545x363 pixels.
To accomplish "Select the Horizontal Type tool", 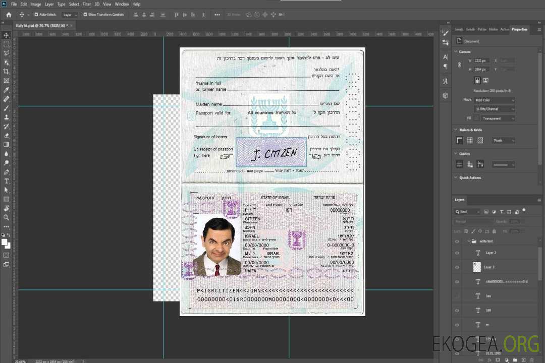I will [6, 181].
